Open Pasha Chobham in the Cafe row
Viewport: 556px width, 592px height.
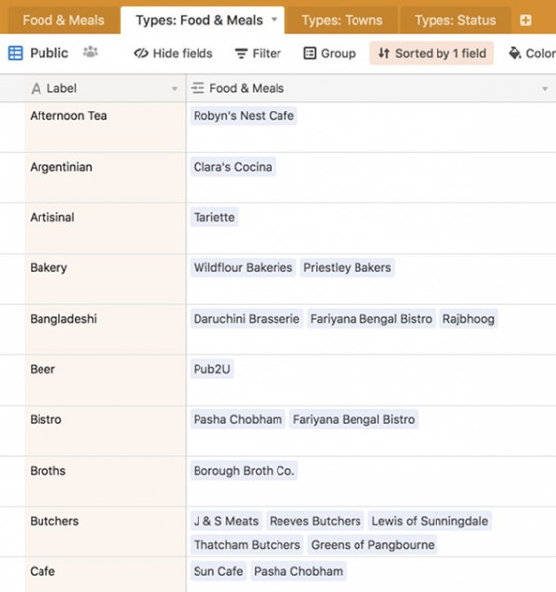tap(298, 571)
